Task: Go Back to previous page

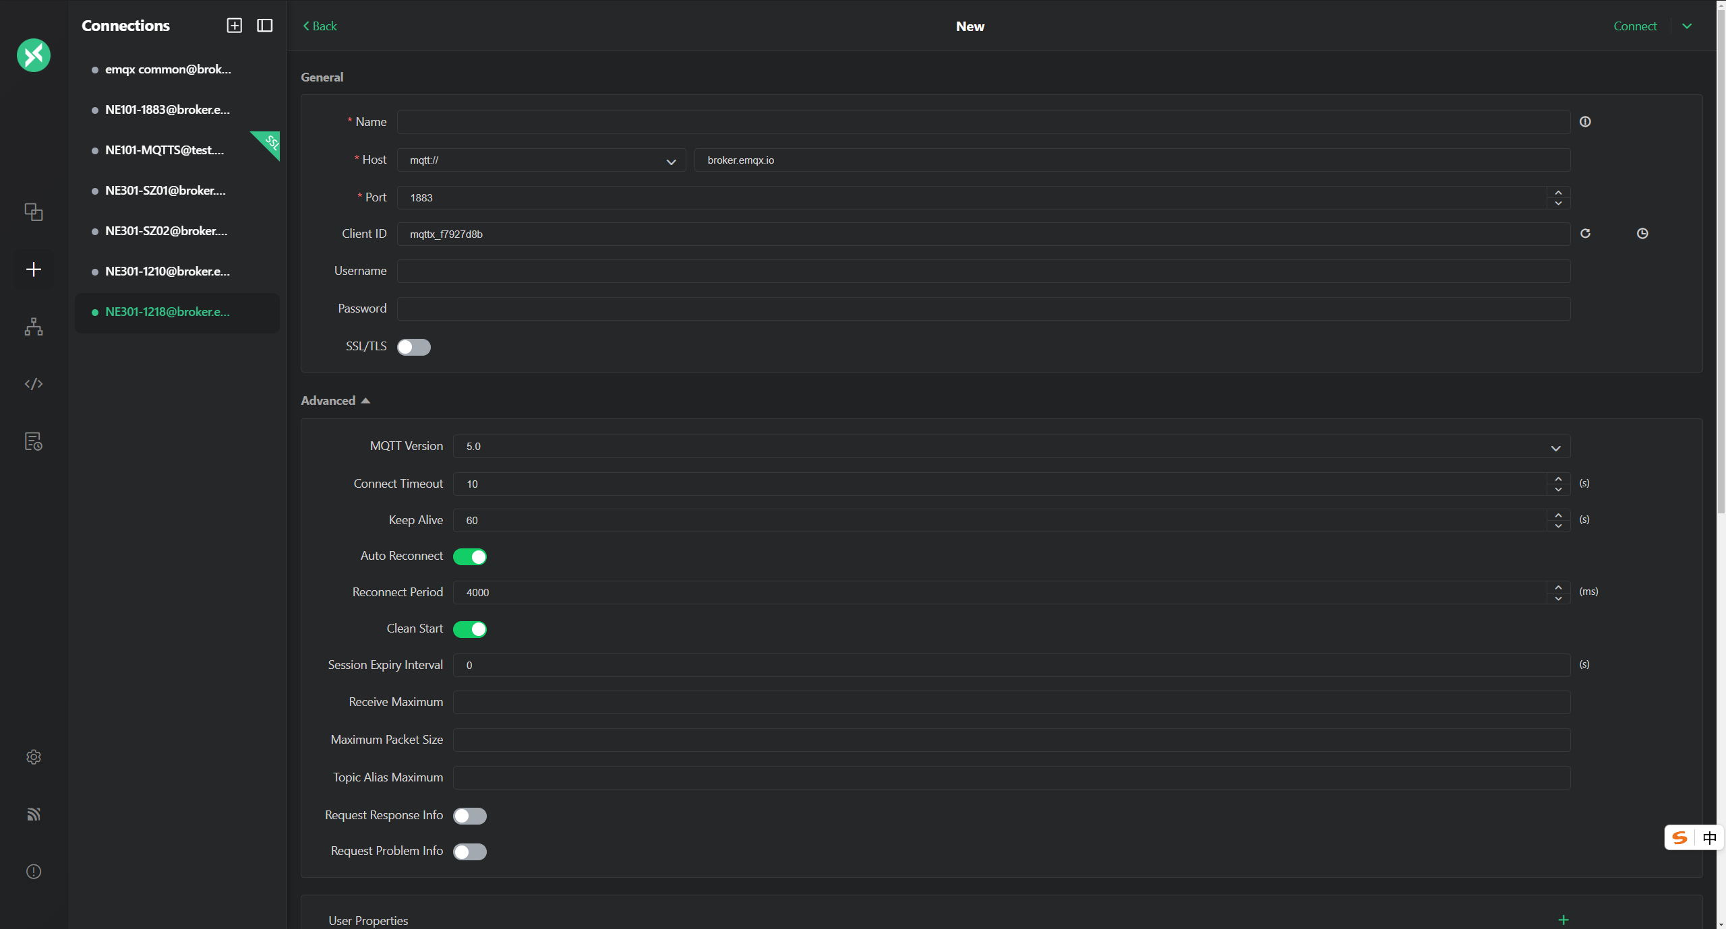Action: click(x=320, y=26)
